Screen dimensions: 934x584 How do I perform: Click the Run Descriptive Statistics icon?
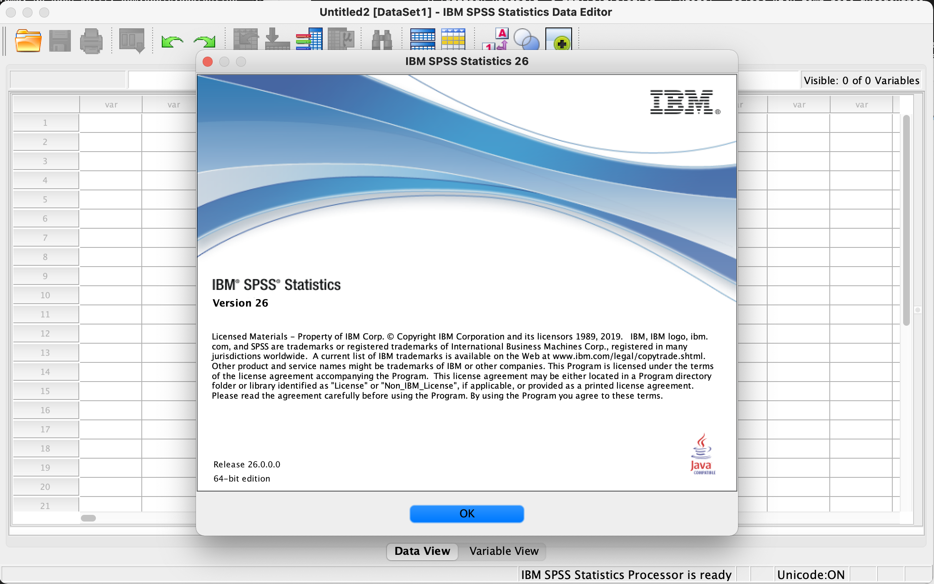click(x=341, y=40)
